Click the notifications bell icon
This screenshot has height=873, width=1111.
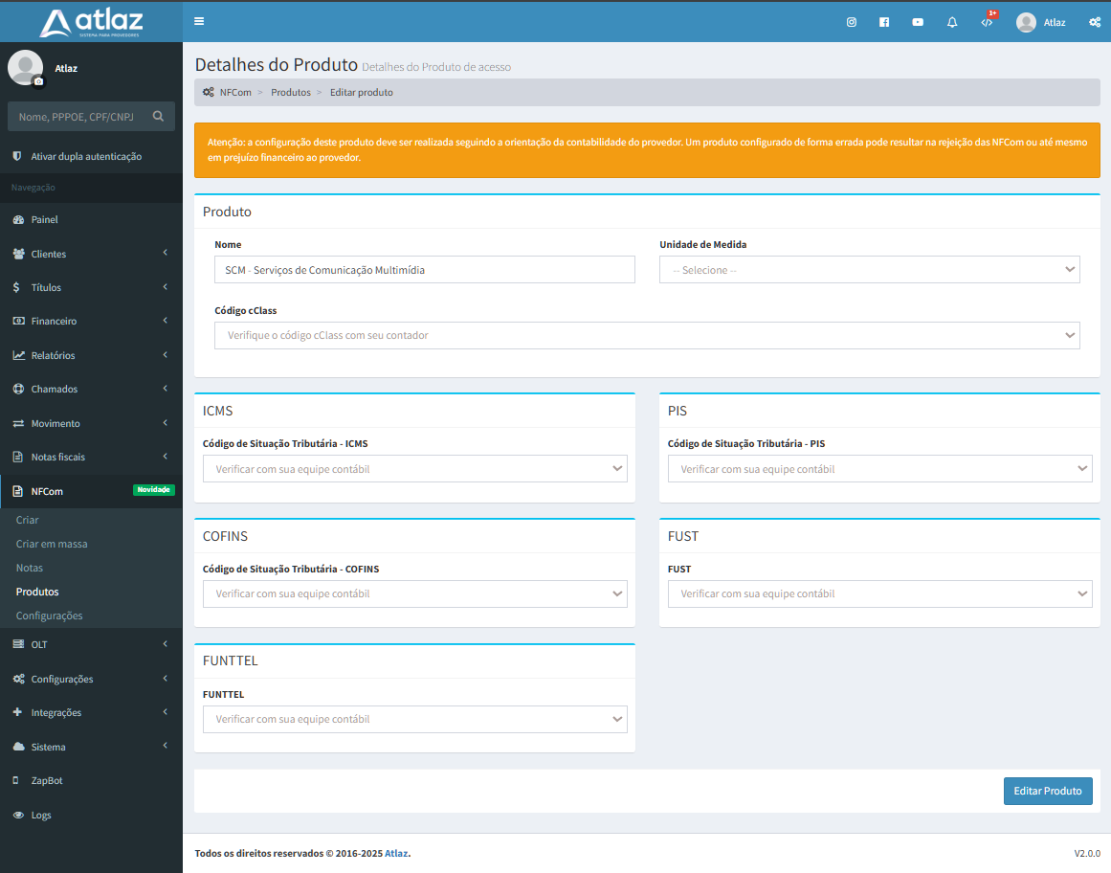(x=952, y=22)
